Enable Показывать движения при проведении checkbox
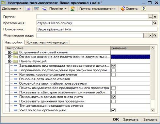 pyautogui.click(x=113, y=101)
